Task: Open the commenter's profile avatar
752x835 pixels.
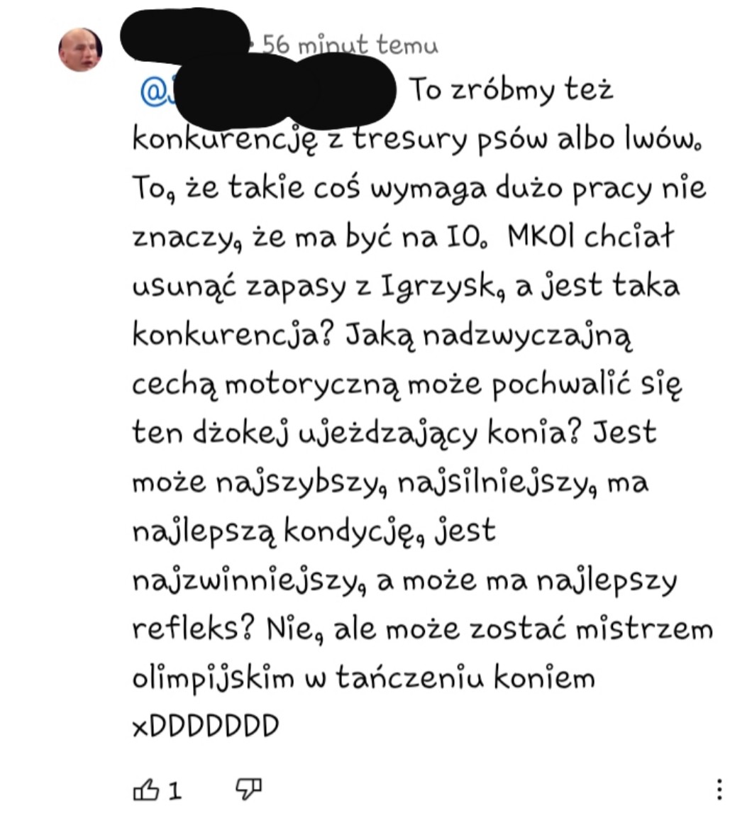Action: click(80, 50)
